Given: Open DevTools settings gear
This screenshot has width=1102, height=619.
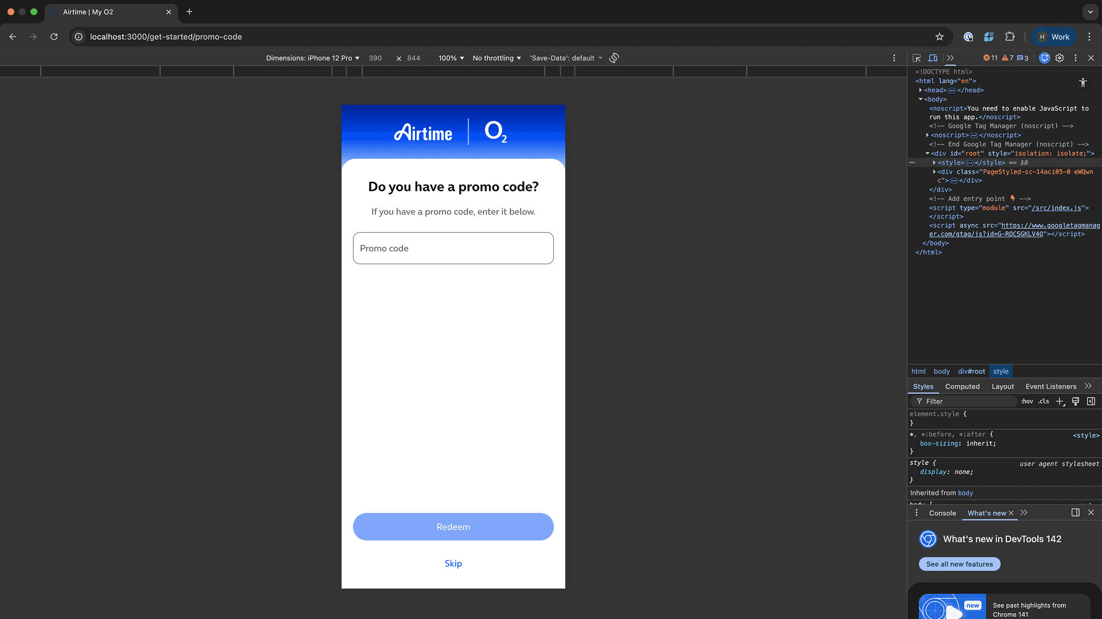Looking at the screenshot, I should point(1060,58).
